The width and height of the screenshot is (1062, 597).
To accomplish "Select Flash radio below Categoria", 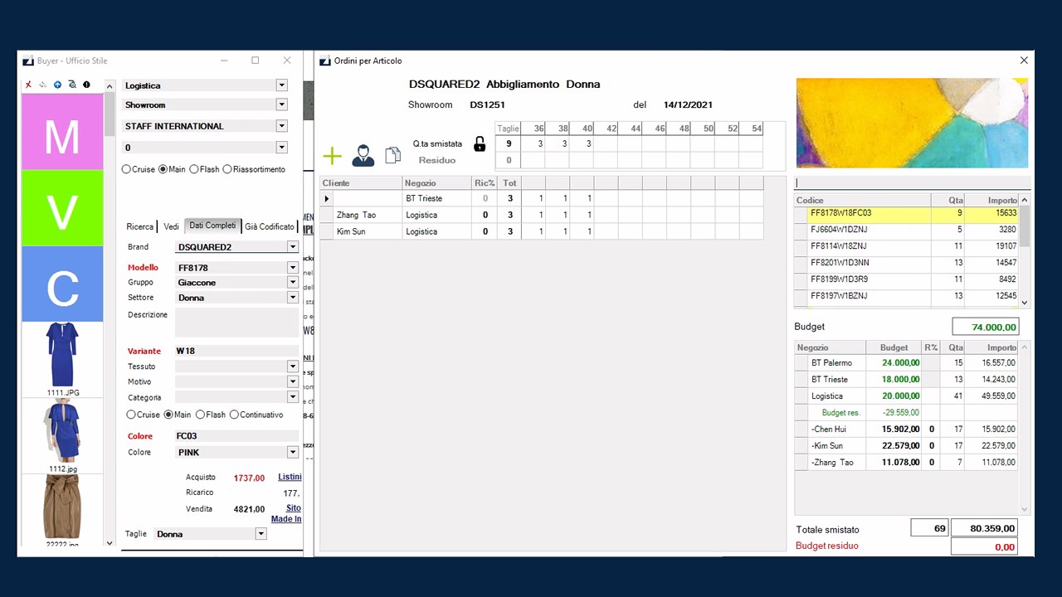I will [200, 415].
